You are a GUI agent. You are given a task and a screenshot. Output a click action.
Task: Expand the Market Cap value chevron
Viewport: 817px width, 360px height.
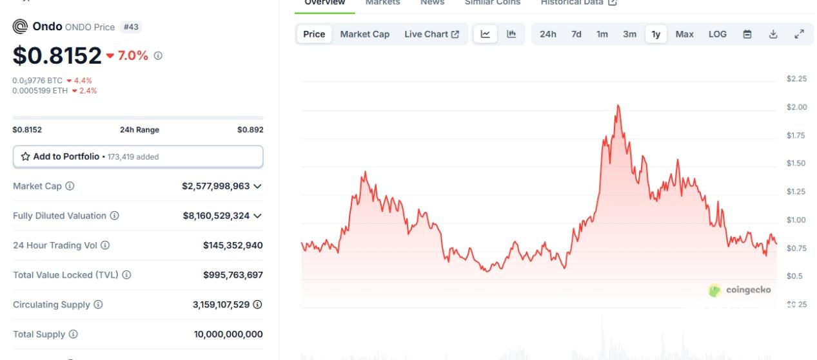click(x=258, y=186)
